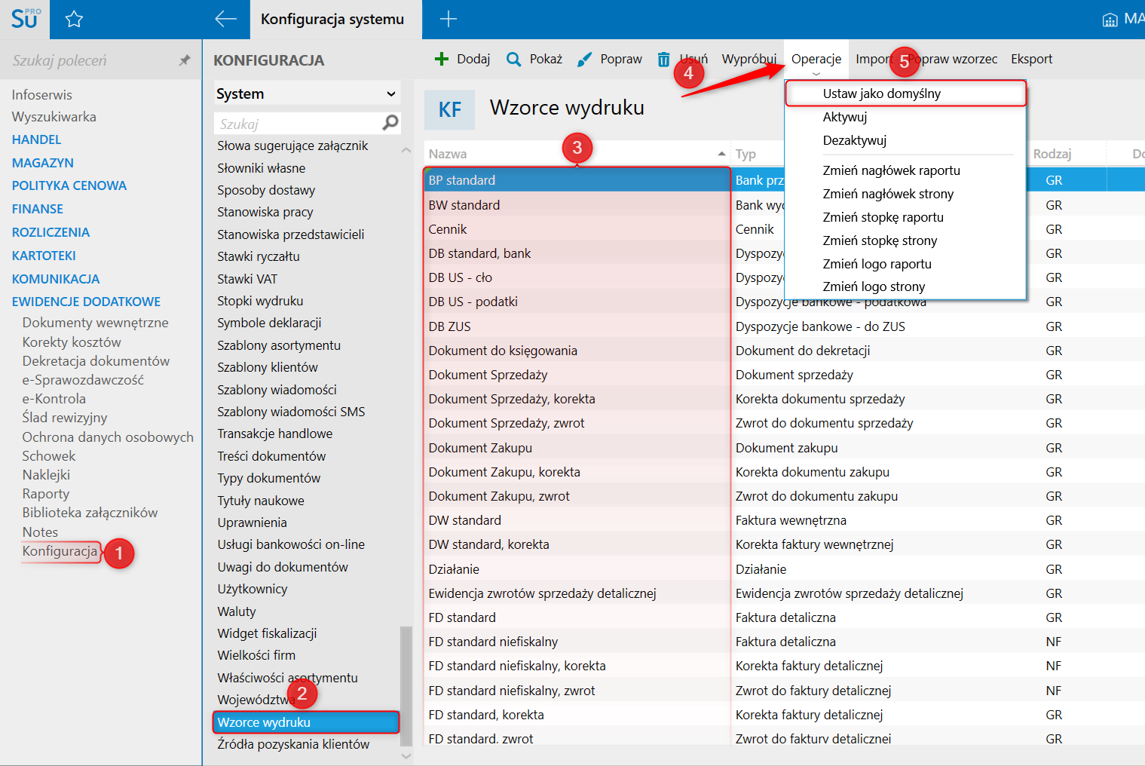Select Zmień logo strony

tap(906, 286)
